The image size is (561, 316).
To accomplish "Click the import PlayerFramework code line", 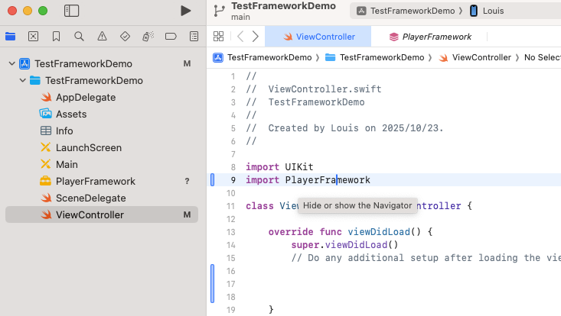I will 308,180.
